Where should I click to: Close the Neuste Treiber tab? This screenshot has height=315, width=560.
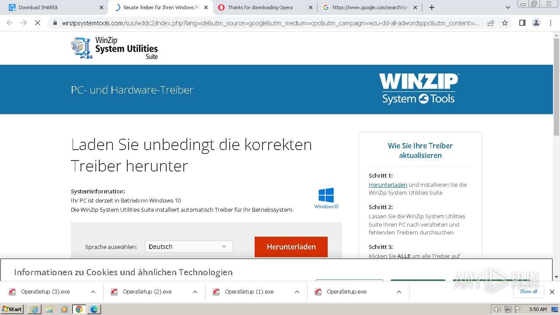(x=206, y=7)
